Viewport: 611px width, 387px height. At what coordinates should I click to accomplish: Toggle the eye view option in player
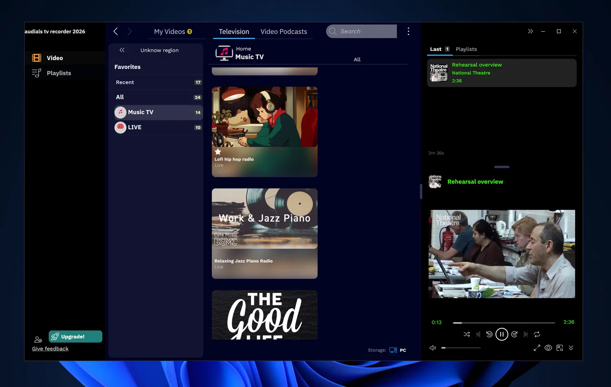[x=548, y=348]
